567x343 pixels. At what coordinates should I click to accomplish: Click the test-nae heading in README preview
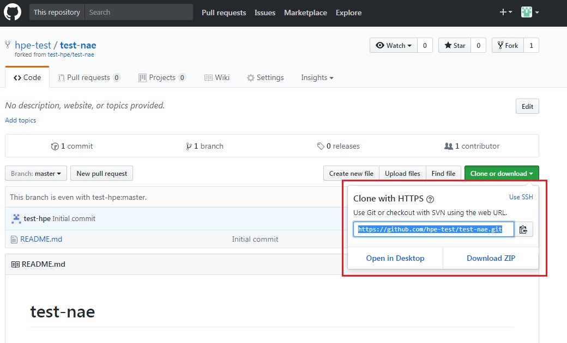63,312
